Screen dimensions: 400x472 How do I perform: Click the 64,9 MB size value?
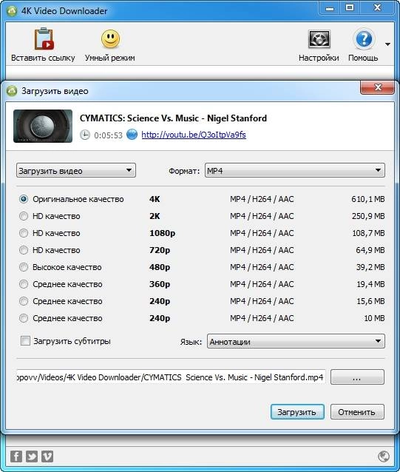point(370,250)
